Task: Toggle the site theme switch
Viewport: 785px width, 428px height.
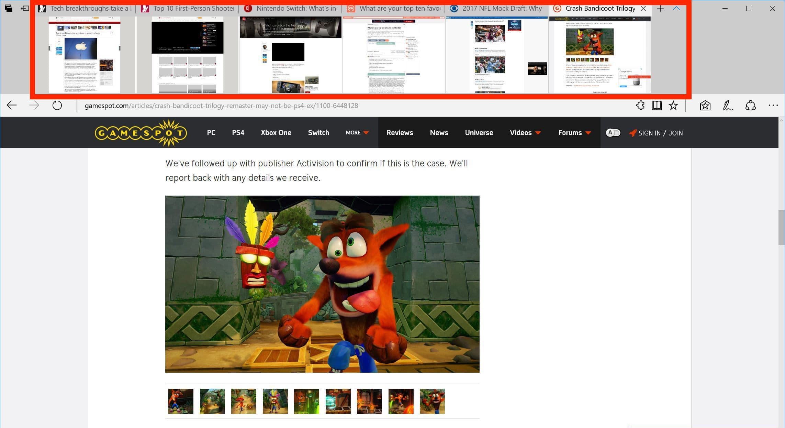Action: click(613, 133)
